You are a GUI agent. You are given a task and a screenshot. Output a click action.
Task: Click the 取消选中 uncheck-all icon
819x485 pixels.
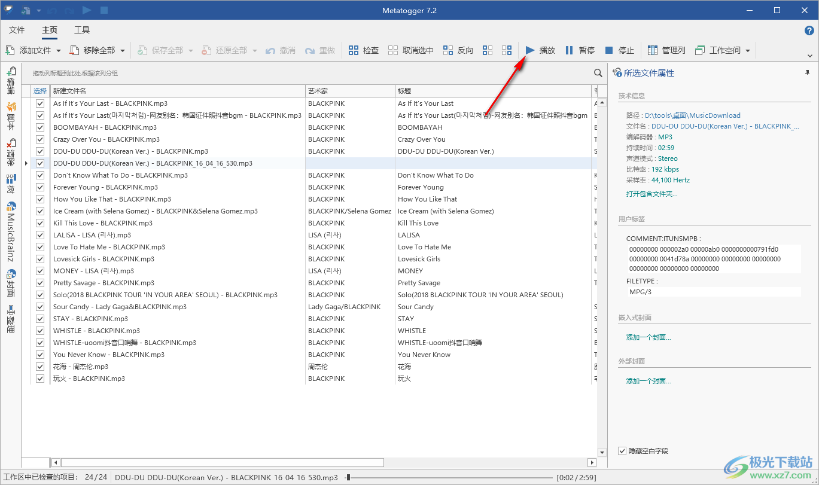(393, 50)
